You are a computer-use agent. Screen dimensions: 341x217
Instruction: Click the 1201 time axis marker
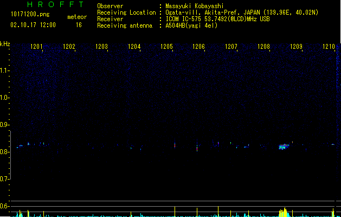(x=36, y=47)
